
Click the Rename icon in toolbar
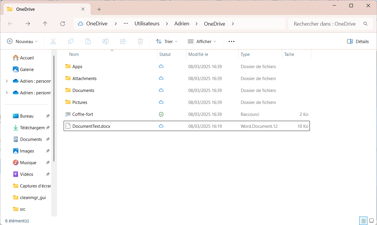click(106, 41)
